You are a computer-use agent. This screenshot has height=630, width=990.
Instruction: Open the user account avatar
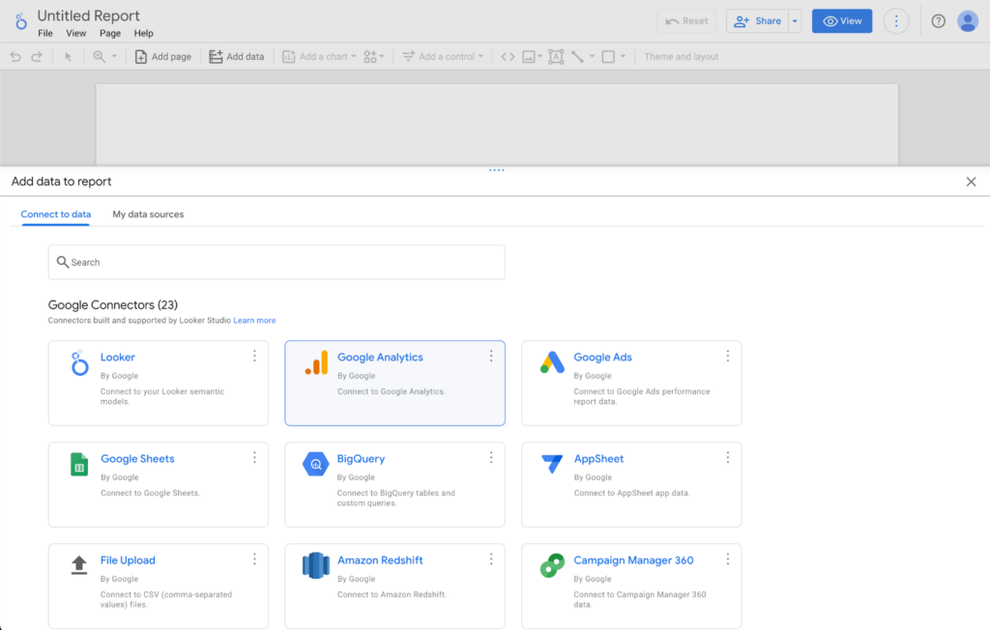click(x=967, y=21)
